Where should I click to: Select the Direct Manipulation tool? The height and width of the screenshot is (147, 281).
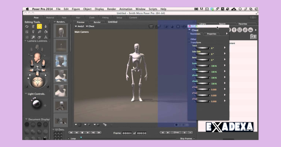46,37
